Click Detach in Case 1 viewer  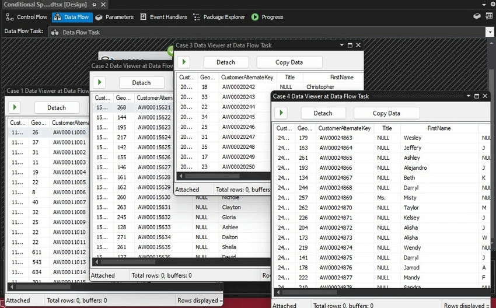point(57,108)
